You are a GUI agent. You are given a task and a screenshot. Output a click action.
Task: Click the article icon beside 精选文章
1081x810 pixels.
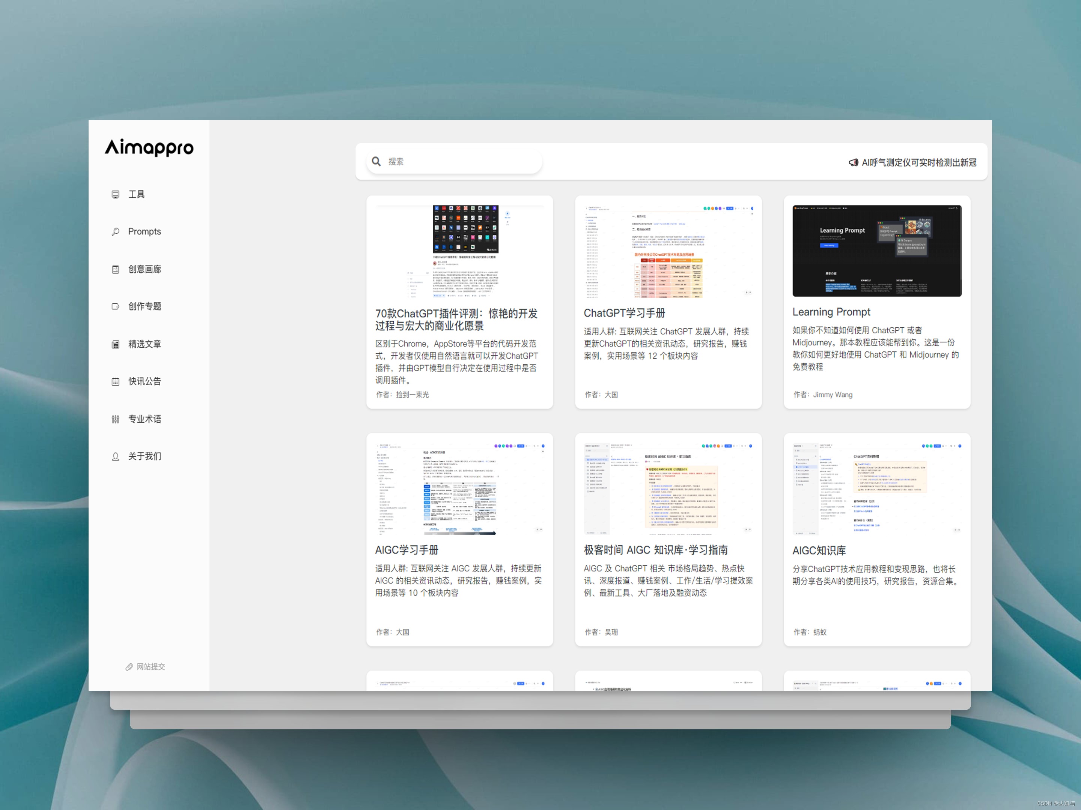click(115, 344)
